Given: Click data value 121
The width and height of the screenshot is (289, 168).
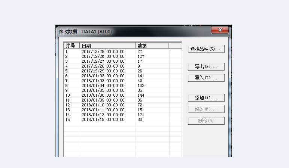Looking at the screenshot, I should tap(141, 115).
